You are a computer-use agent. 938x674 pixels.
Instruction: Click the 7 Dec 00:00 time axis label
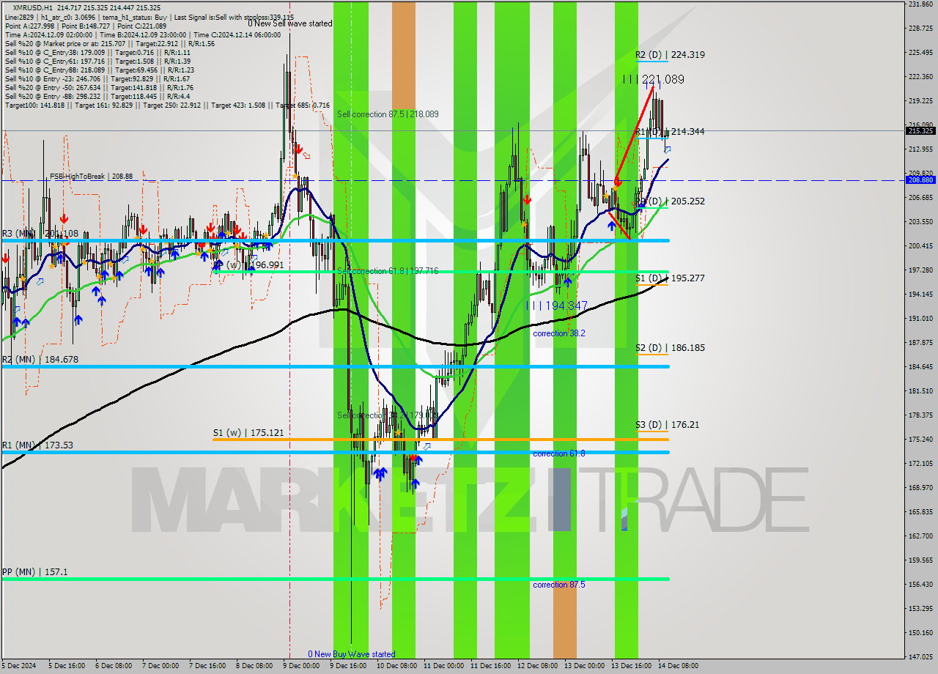160,666
